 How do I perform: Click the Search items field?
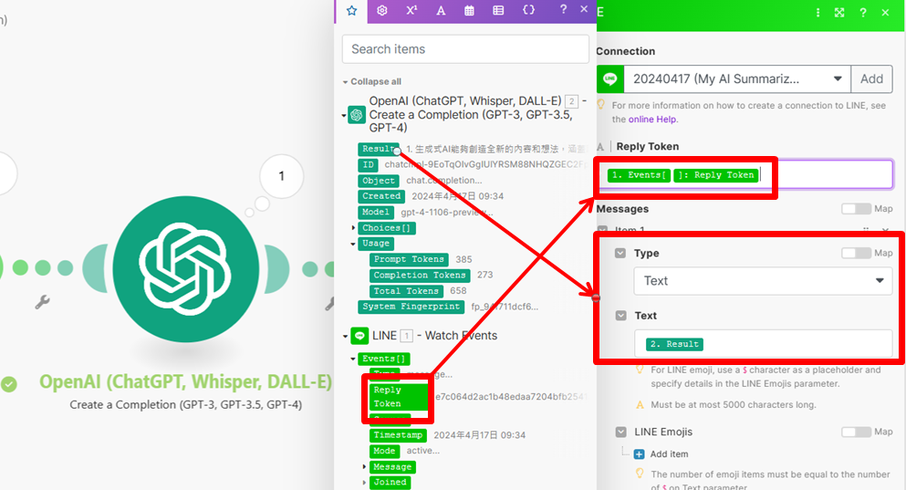[x=465, y=49]
